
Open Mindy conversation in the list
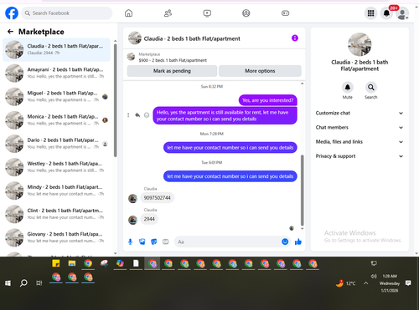pos(56,191)
